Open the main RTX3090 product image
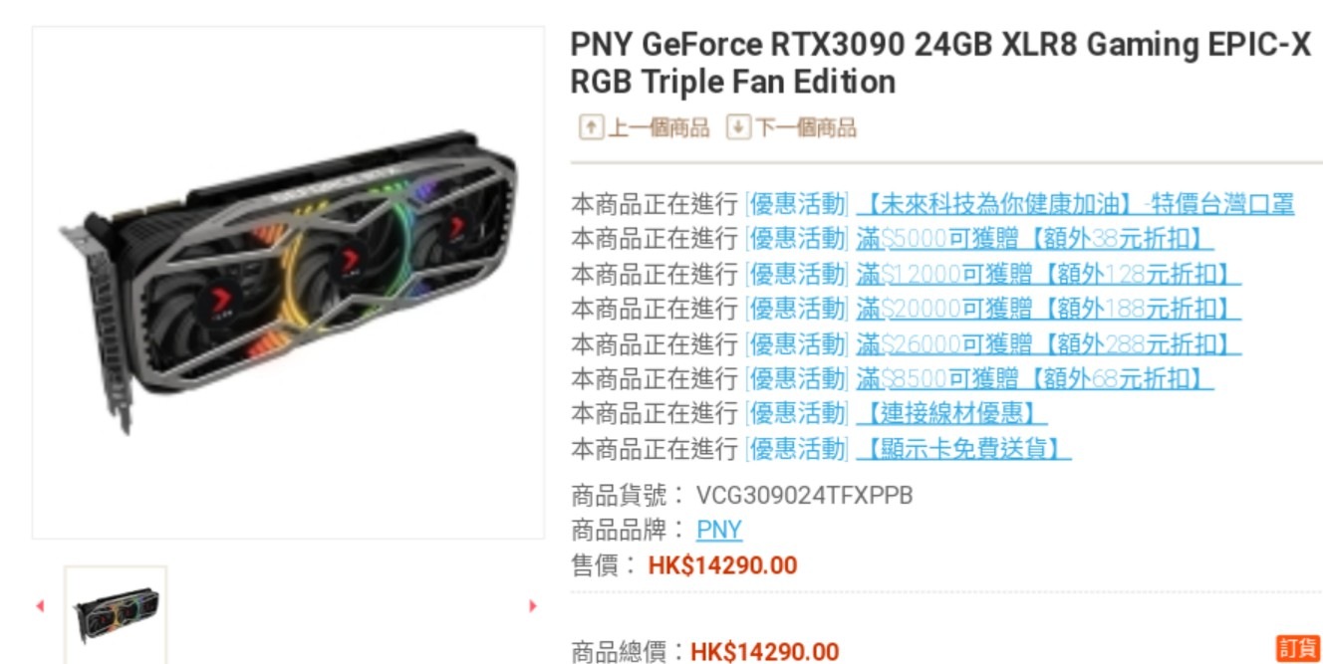 (288, 283)
